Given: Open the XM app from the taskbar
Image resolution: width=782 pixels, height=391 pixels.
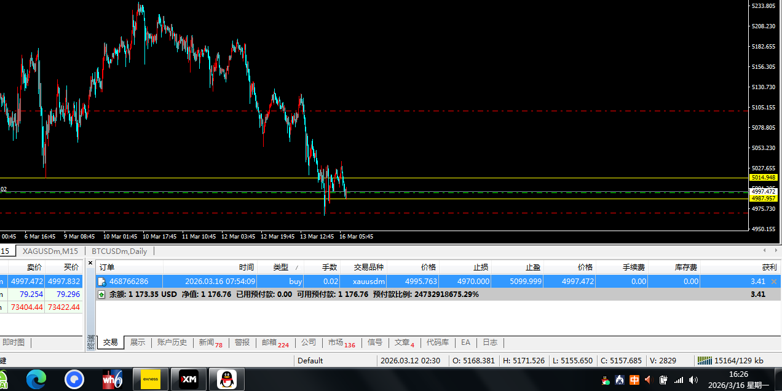Looking at the screenshot, I should click(188, 379).
